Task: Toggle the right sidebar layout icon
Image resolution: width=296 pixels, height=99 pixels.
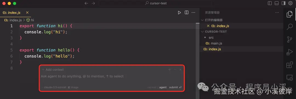Action: tap(283, 3)
